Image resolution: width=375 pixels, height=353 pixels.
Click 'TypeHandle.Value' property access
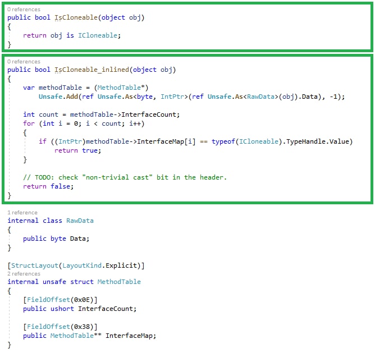pyautogui.click(x=317, y=141)
